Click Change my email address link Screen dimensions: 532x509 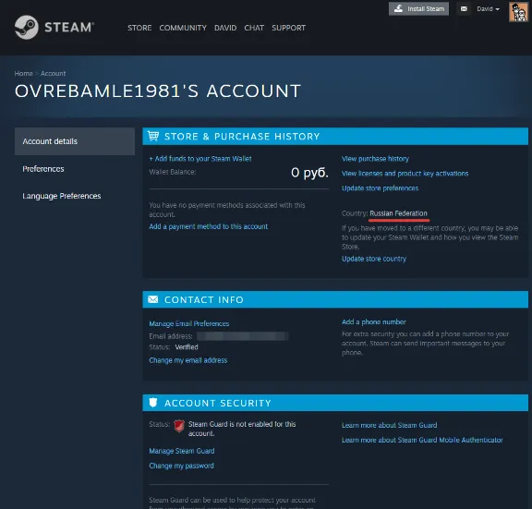tap(188, 360)
